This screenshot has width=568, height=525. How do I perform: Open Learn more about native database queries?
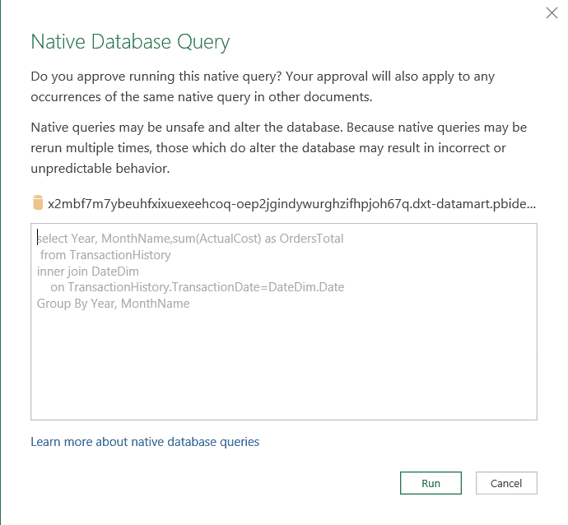click(x=145, y=442)
